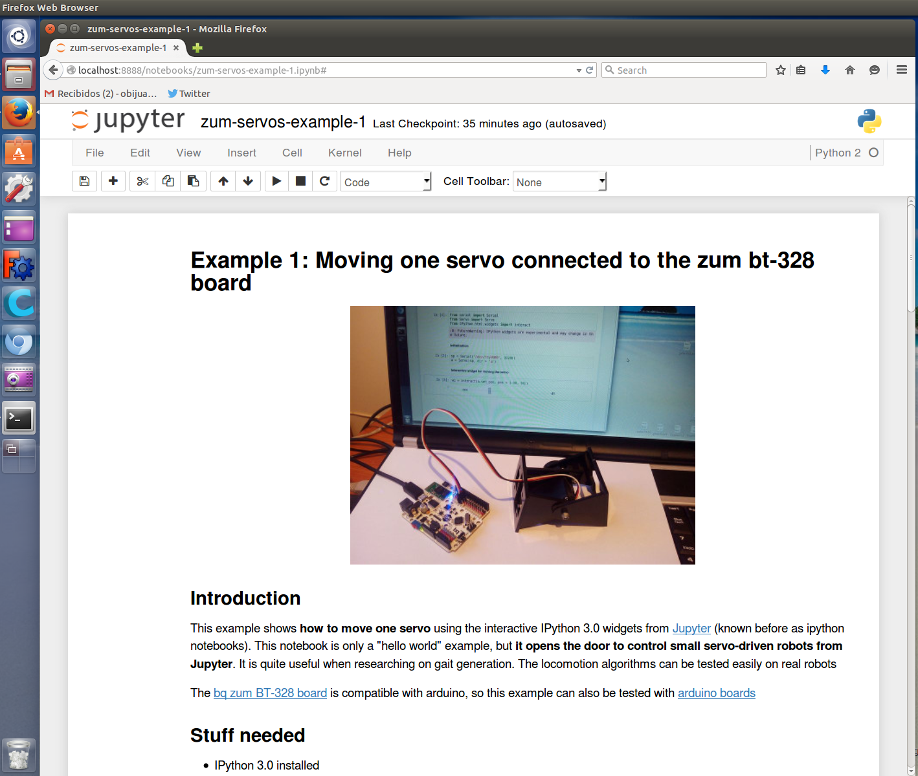Viewport: 918px width, 776px height.
Task: Go to the Firefox home page icon
Action: click(850, 70)
